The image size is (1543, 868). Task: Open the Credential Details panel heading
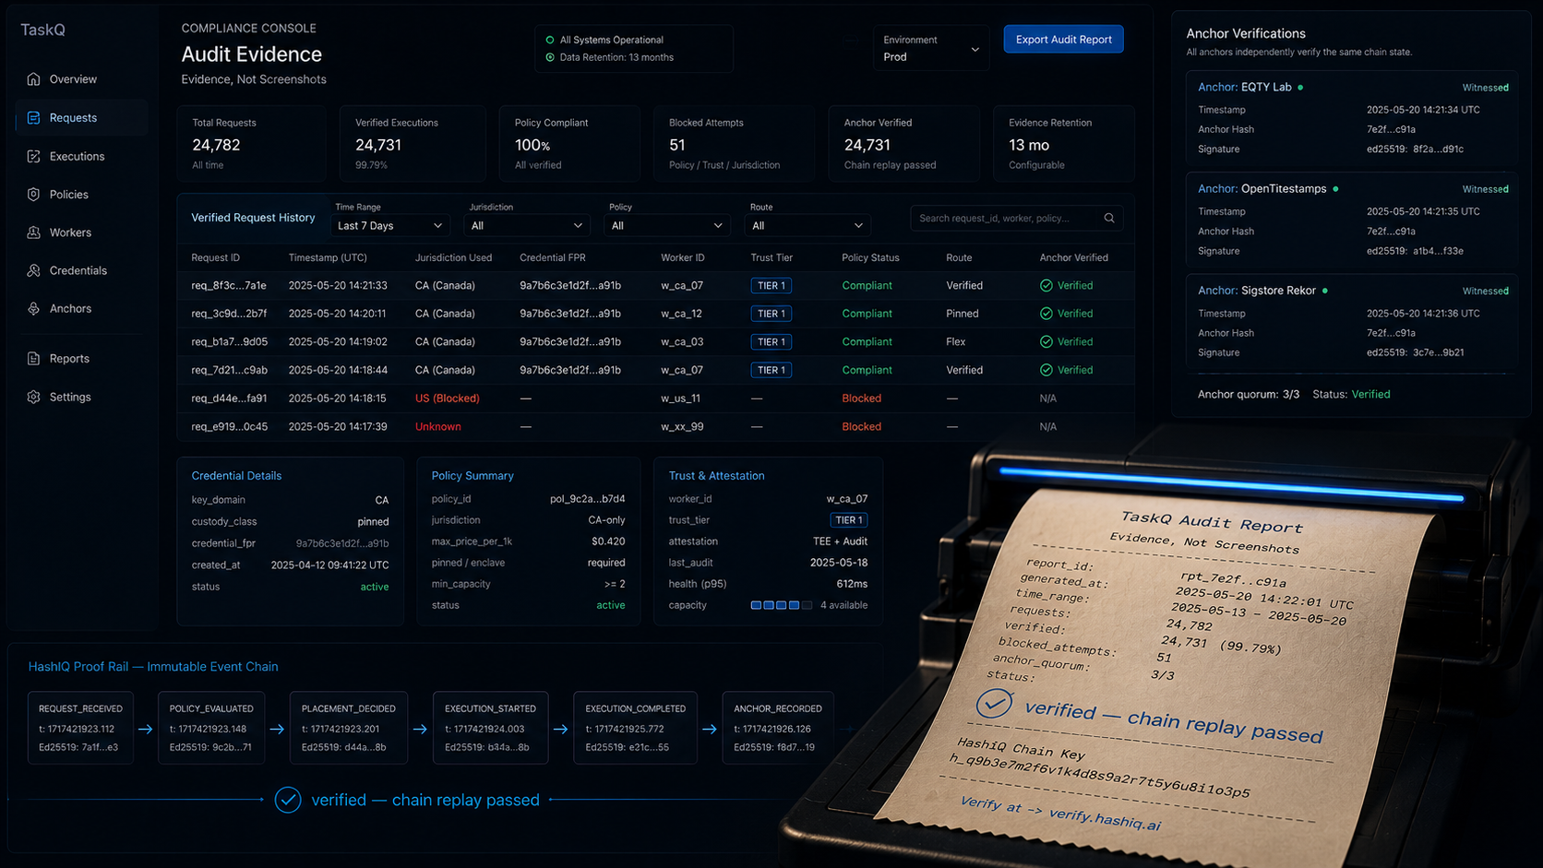click(x=236, y=476)
